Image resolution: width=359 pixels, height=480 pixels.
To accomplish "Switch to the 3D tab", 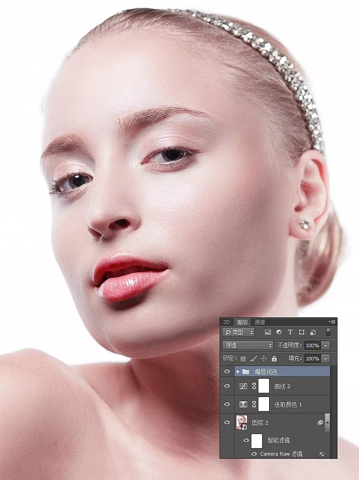I will [226, 322].
